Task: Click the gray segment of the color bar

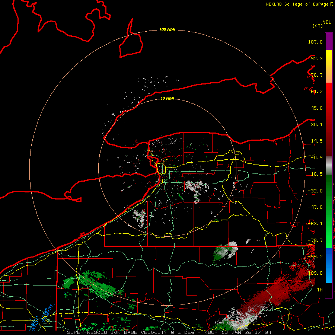Action: pyautogui.click(x=329, y=166)
